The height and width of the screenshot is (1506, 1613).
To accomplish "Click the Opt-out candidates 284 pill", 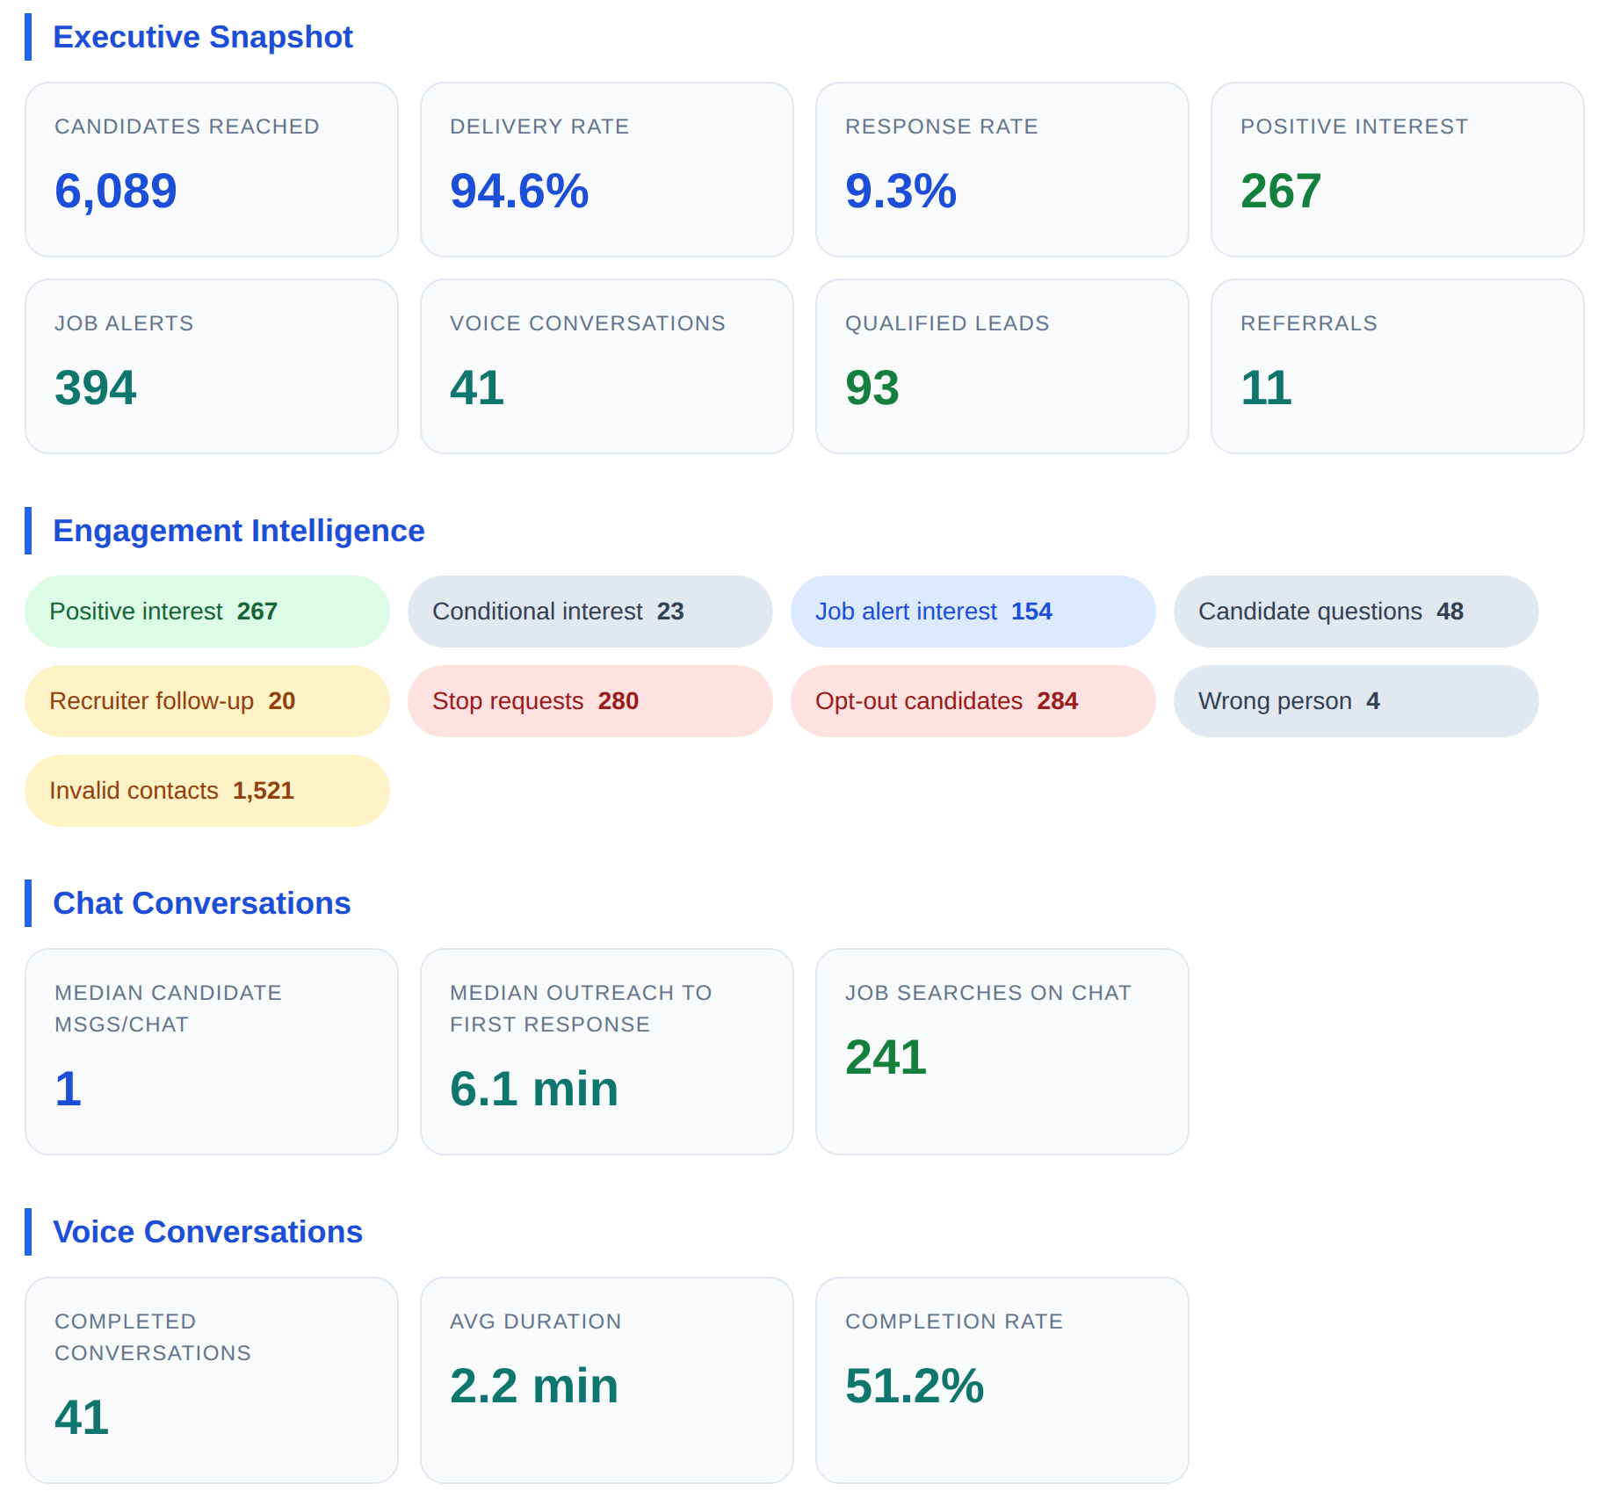I will 973,701.
